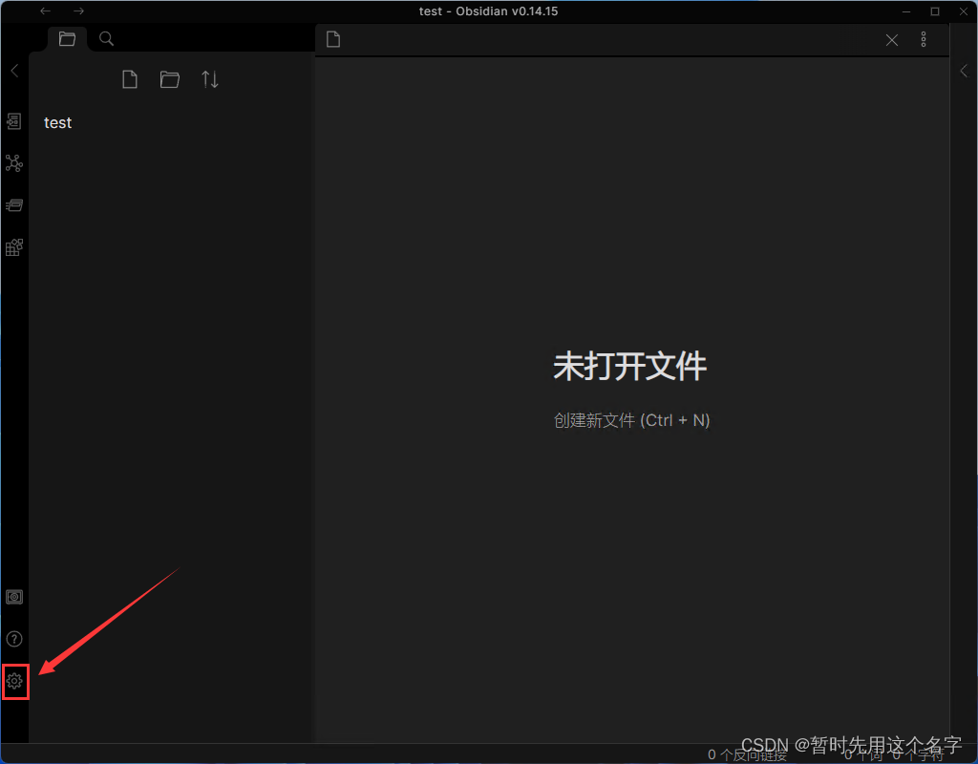Open the help question mark icon

14,639
